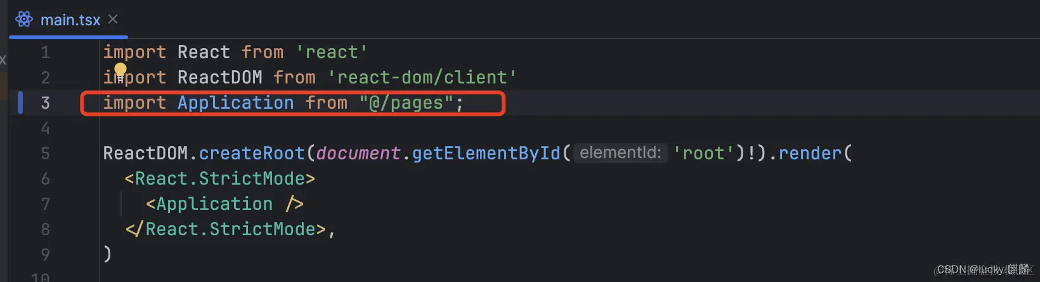Click ReactDOM identifier in line 2 import
Screen dimensions: 1040x282
[x=219, y=77]
